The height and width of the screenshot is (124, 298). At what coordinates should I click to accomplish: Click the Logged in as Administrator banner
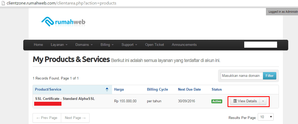[282, 12]
